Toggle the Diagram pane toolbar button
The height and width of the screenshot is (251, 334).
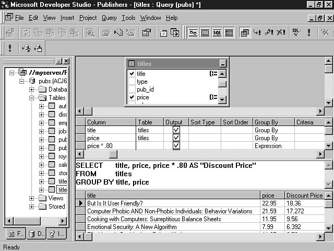[193, 32]
